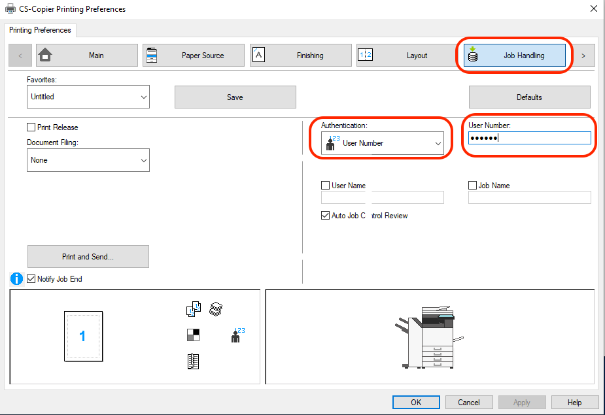Click the stacked pages icon in preview
The height and width of the screenshot is (415, 605).
[215, 309]
